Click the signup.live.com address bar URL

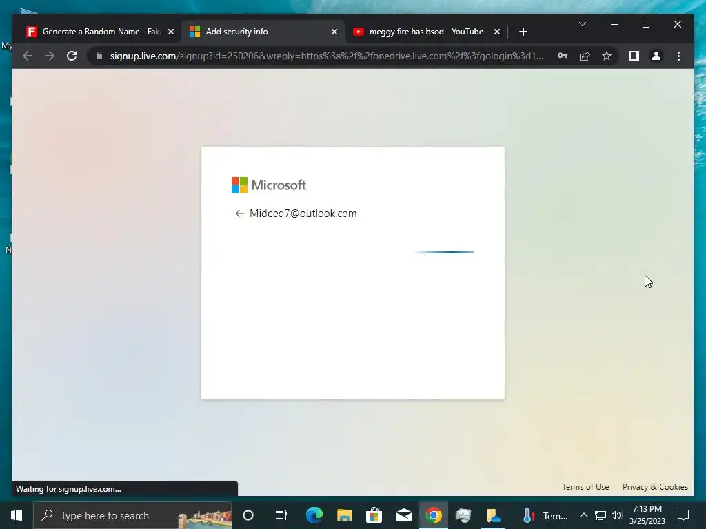[x=326, y=56]
